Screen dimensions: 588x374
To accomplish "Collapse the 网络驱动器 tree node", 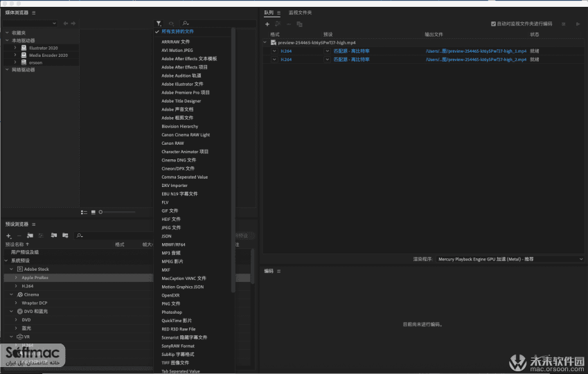I will (7, 70).
